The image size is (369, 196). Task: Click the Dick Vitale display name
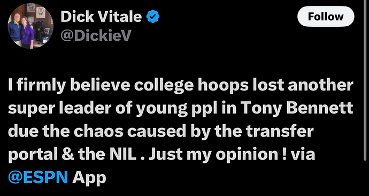(101, 17)
